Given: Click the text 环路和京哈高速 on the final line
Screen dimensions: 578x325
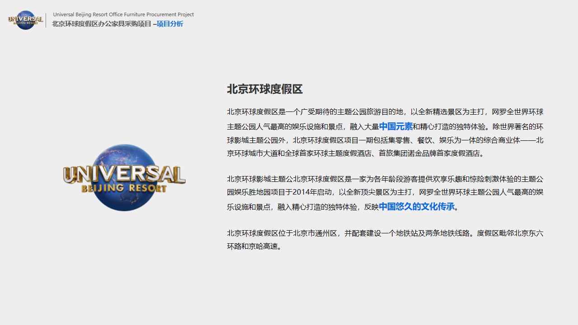Looking at the screenshot, I should coord(253,246).
